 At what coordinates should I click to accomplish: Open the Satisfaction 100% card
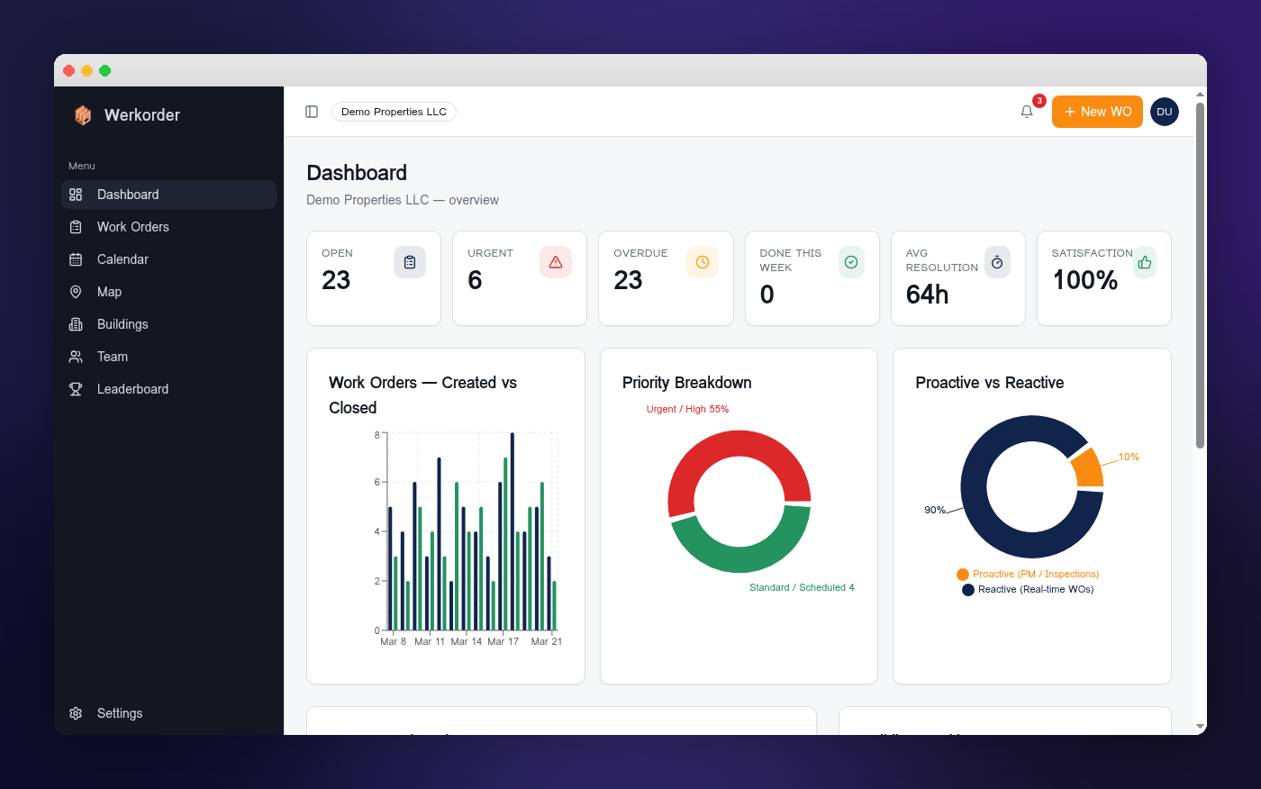pyautogui.click(x=1104, y=278)
